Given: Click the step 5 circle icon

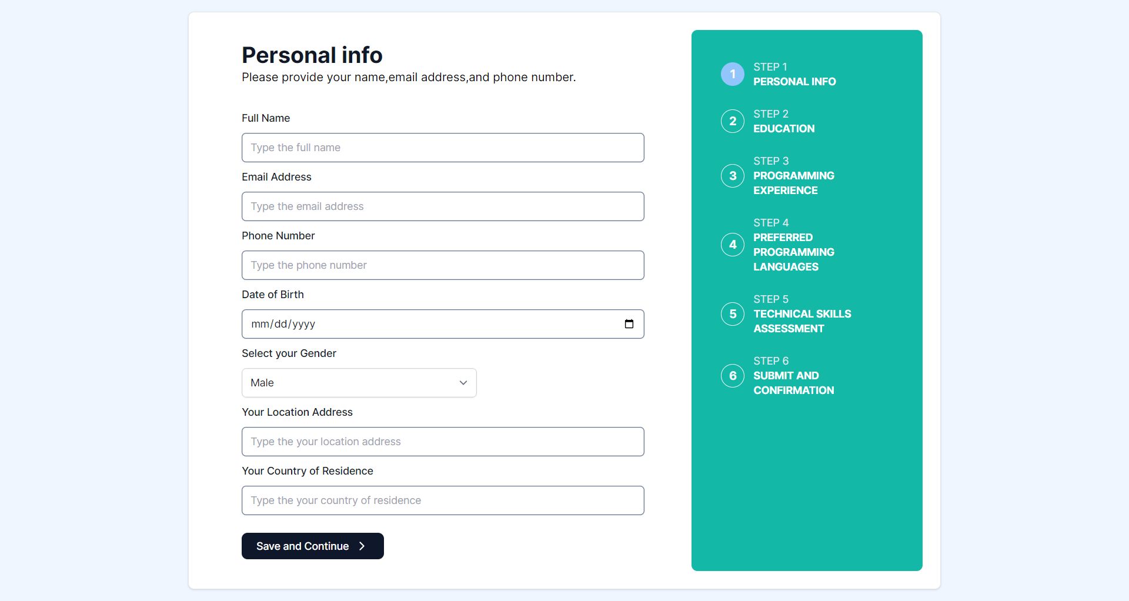Looking at the screenshot, I should click(x=732, y=314).
